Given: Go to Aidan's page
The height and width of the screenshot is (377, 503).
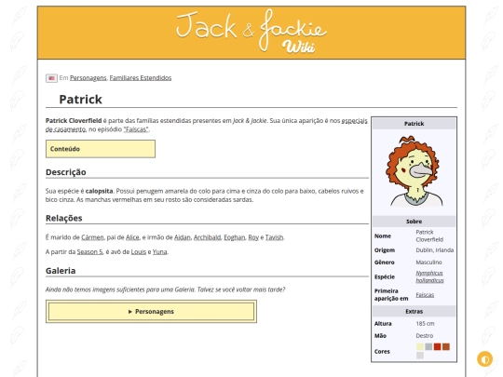Looking at the screenshot, I should click(183, 237).
